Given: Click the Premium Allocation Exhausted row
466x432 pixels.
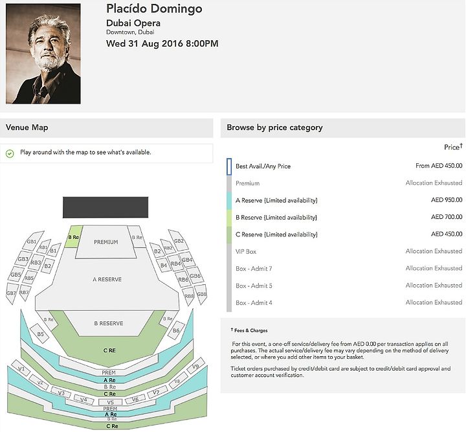Looking at the screenshot, I should [344, 183].
